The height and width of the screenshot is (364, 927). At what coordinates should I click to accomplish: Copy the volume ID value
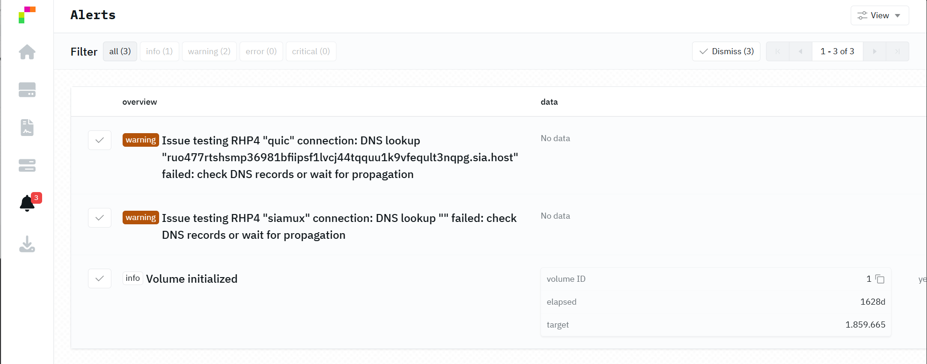pos(880,279)
